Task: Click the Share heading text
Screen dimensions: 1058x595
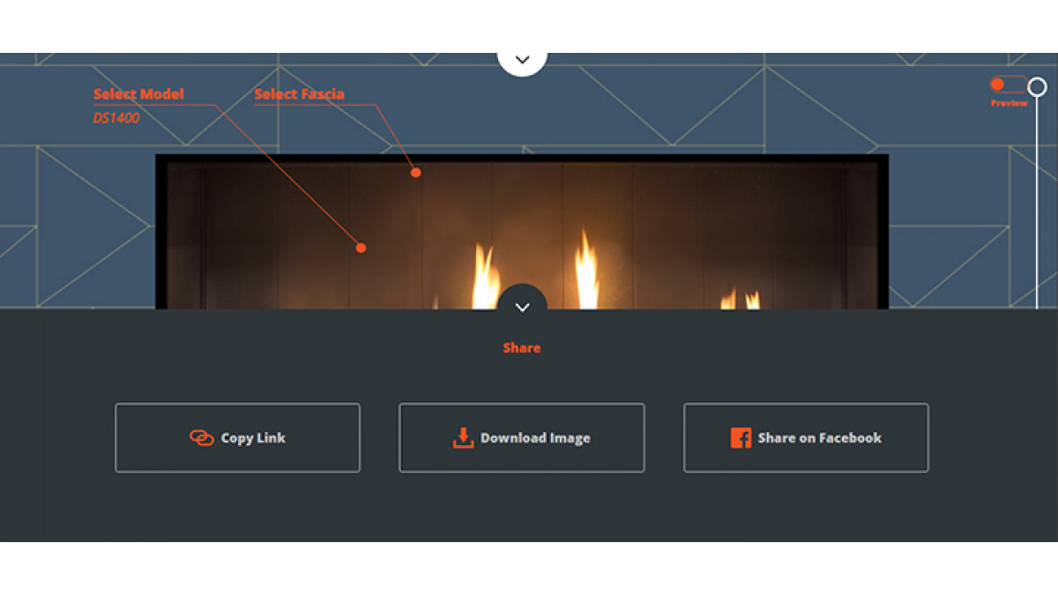Action: point(522,348)
